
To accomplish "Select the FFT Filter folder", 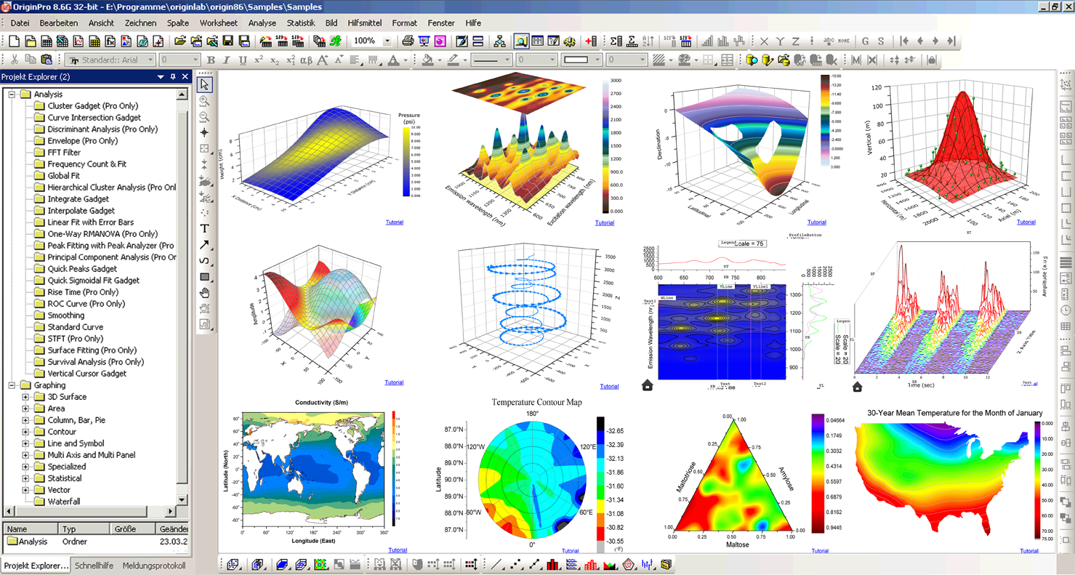I will (64, 153).
